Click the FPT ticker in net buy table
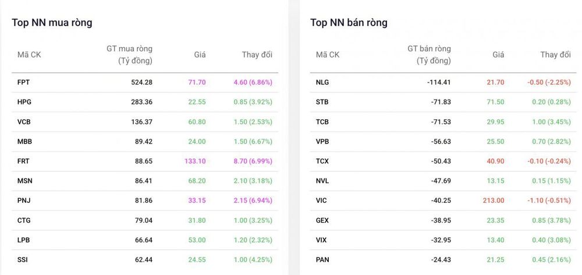The height and width of the screenshot is (275, 582). (23, 83)
